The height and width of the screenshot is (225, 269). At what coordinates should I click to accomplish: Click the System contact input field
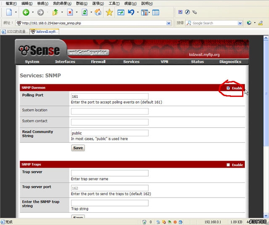[x=110, y=122]
